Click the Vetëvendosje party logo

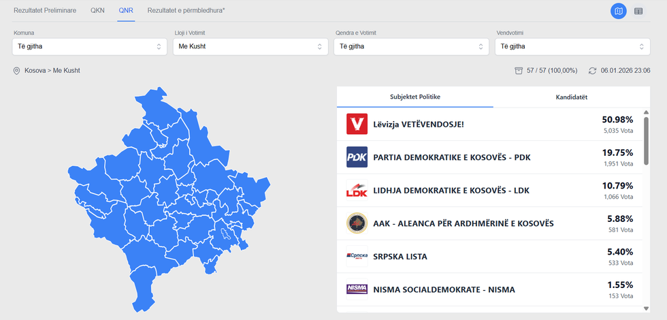(357, 124)
